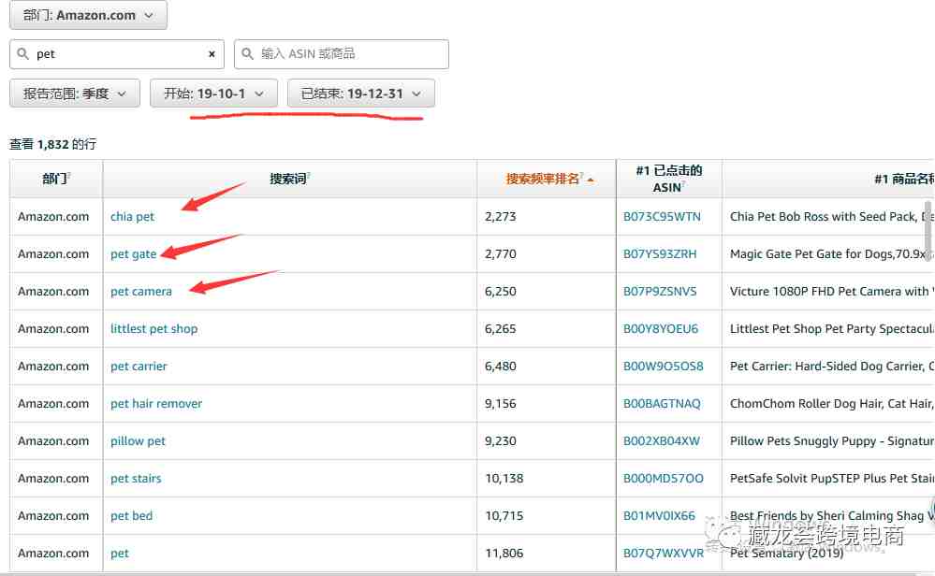
Task: Clear the pet search term with the x icon
Action: coord(212,54)
